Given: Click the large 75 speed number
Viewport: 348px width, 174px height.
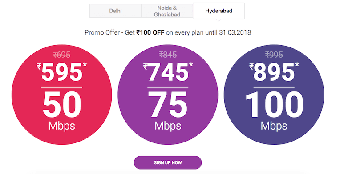Looking at the screenshot, I should [x=168, y=104].
